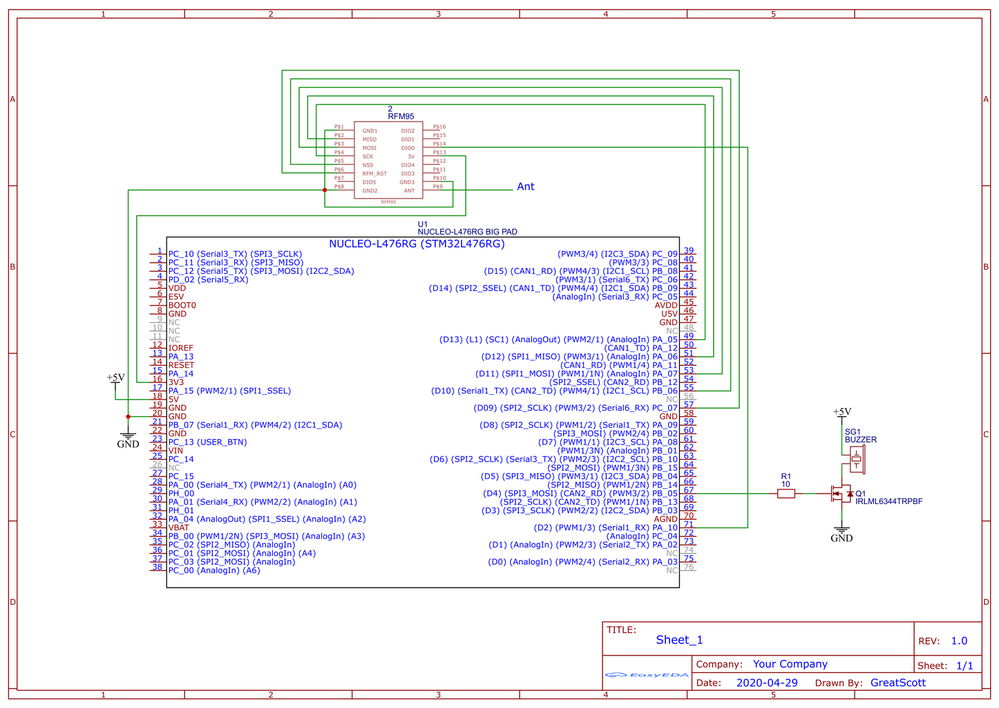Select the IRLML6344TRPBF part label
Screen dimensions: 999x708
pos(888,502)
